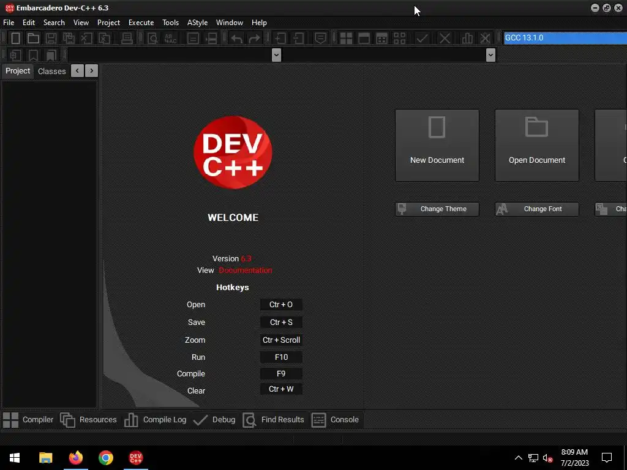627x470 pixels.
Task: Click the New file toolbar icon
Action: 15,39
